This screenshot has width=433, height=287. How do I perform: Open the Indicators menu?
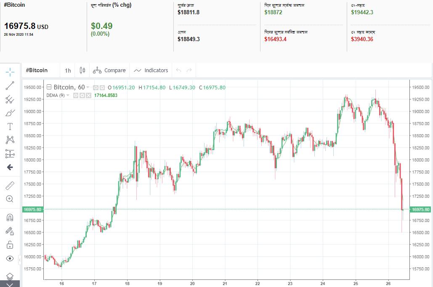151,70
